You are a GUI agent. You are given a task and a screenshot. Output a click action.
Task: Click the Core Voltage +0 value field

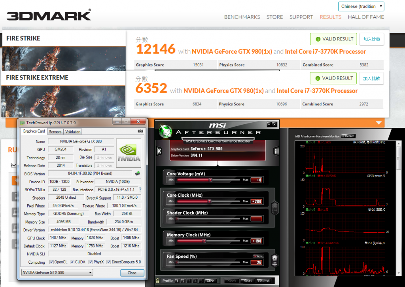click(x=257, y=180)
